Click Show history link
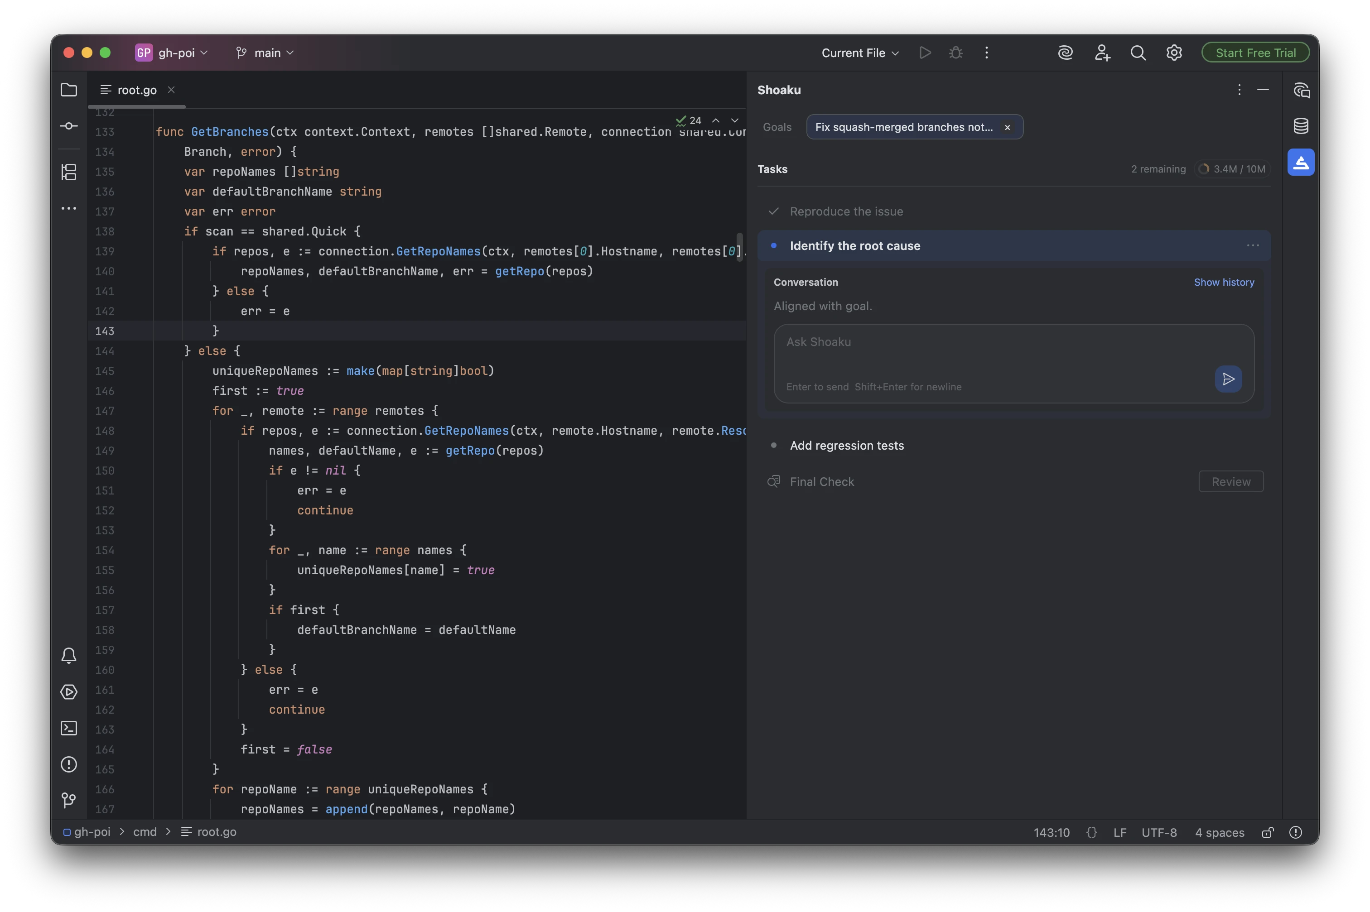This screenshot has height=912, width=1370. click(1223, 282)
